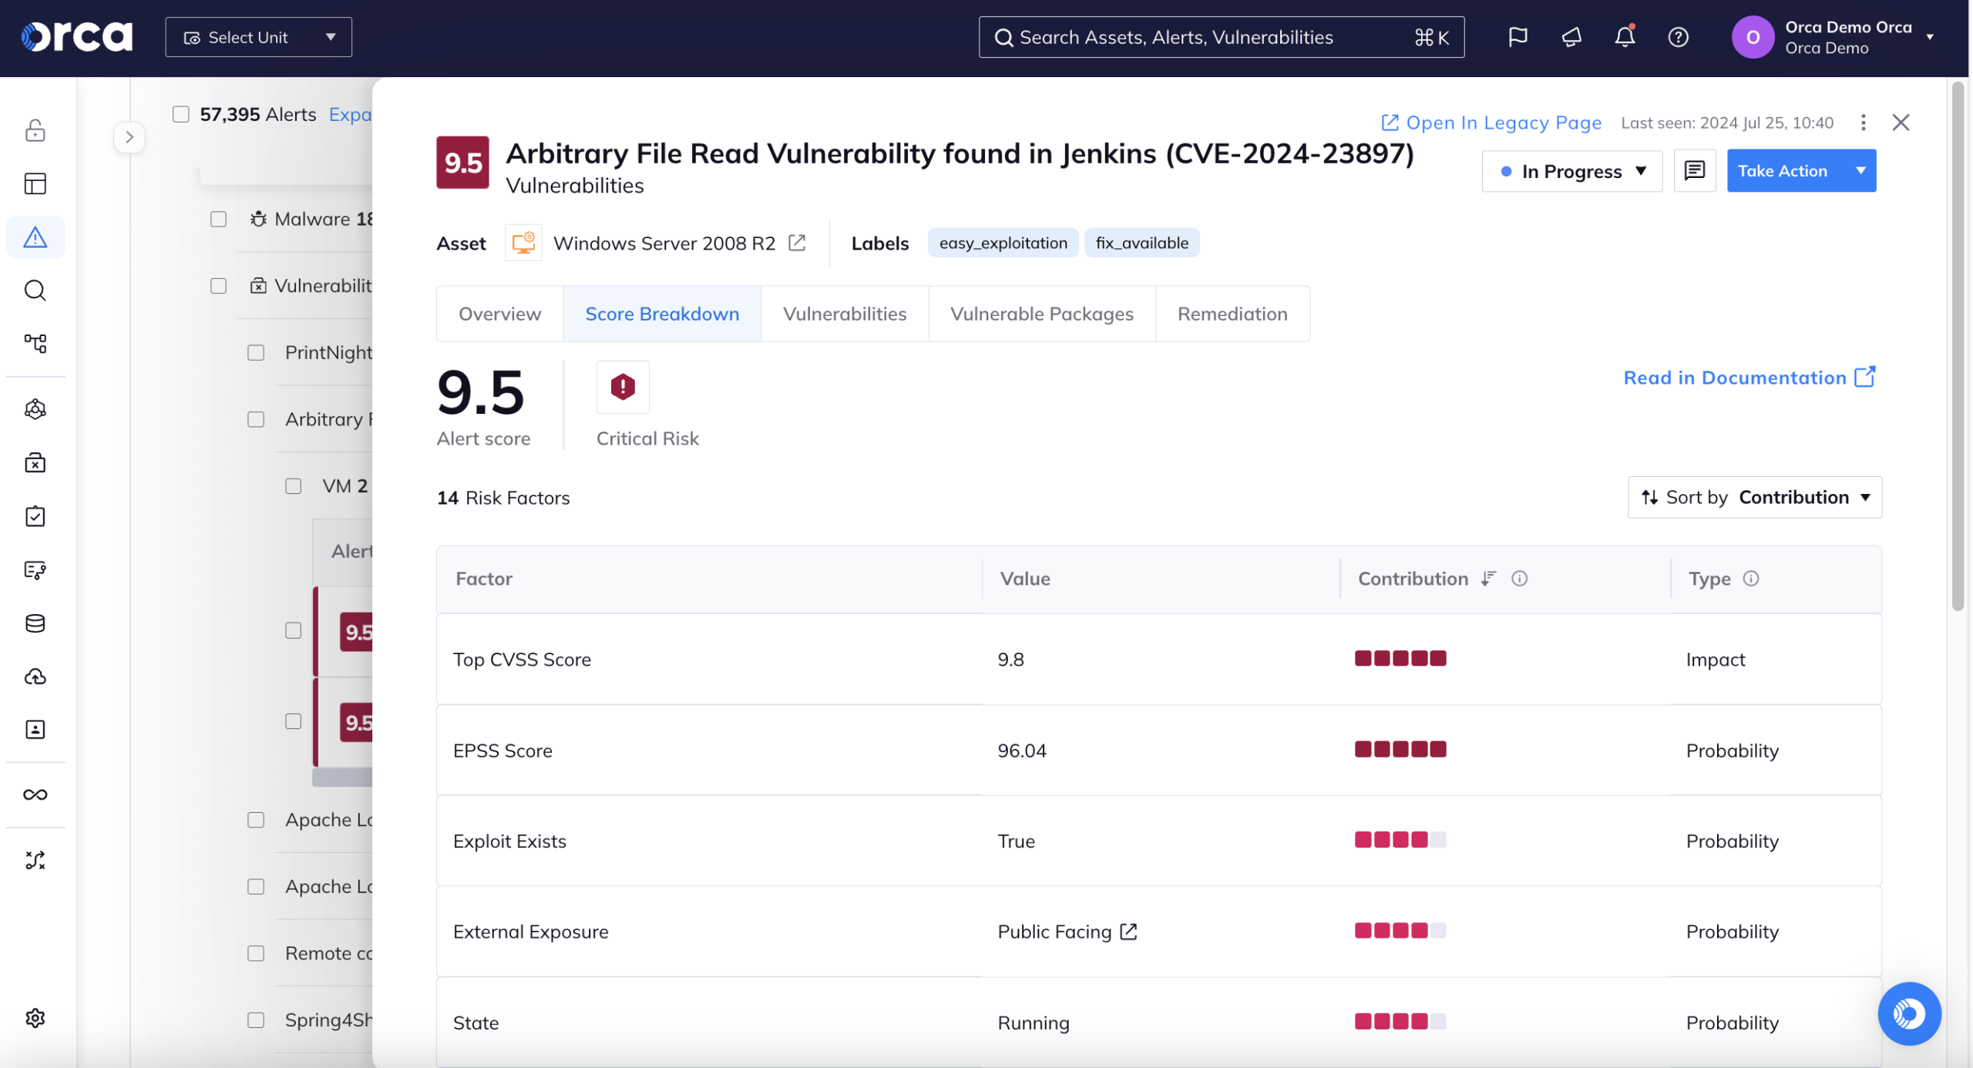The image size is (1973, 1068).
Task: Toggle the Malware alerts group checkbox
Action: (218, 219)
